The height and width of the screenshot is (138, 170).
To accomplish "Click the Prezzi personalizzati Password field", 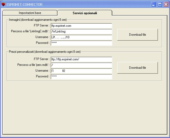I will coord(81,77).
